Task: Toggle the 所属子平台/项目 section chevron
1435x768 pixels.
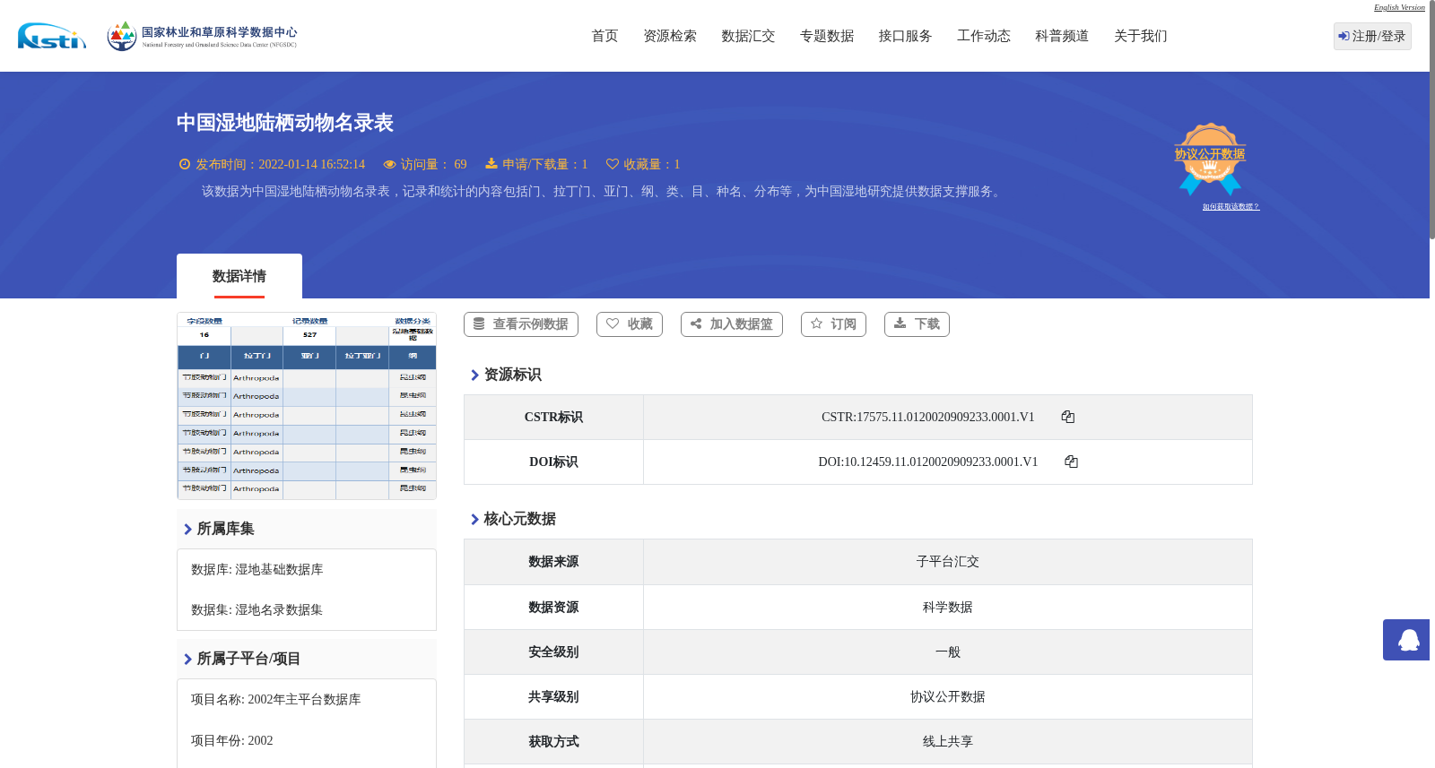Action: pyautogui.click(x=187, y=659)
